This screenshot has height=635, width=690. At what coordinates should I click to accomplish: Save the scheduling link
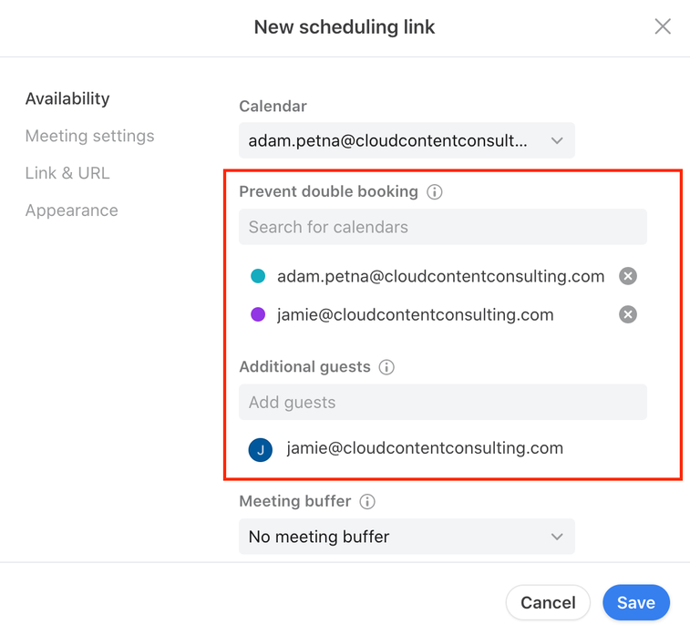coord(636,602)
